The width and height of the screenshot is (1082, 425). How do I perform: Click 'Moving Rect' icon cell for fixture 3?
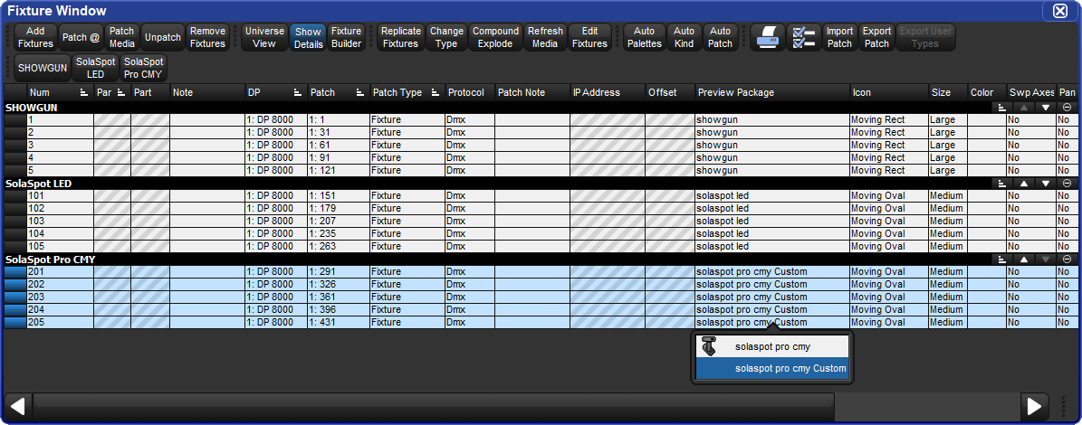(889, 146)
